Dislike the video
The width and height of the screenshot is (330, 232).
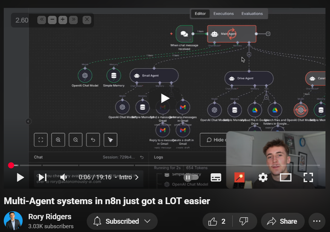click(244, 221)
